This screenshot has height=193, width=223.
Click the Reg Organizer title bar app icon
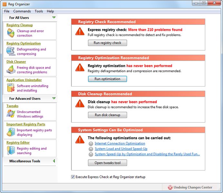pyautogui.click(x=5, y=4)
